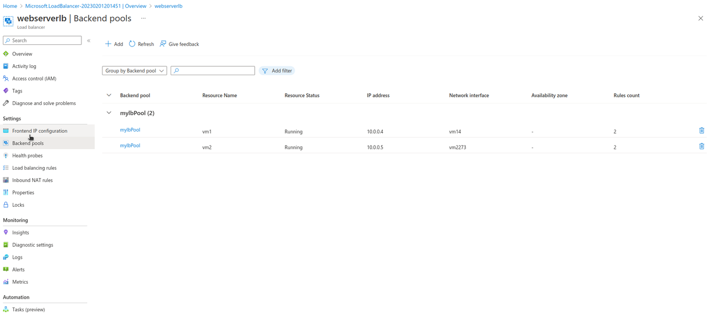Viewport: 709px width, 318px height.
Task: Click network interface vm2273 cell
Action: tap(458, 147)
